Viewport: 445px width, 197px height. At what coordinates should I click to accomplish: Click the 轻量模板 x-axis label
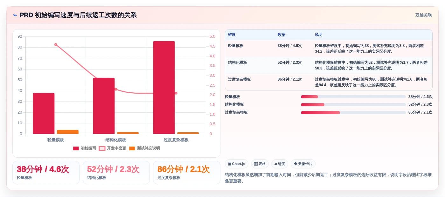(56, 140)
